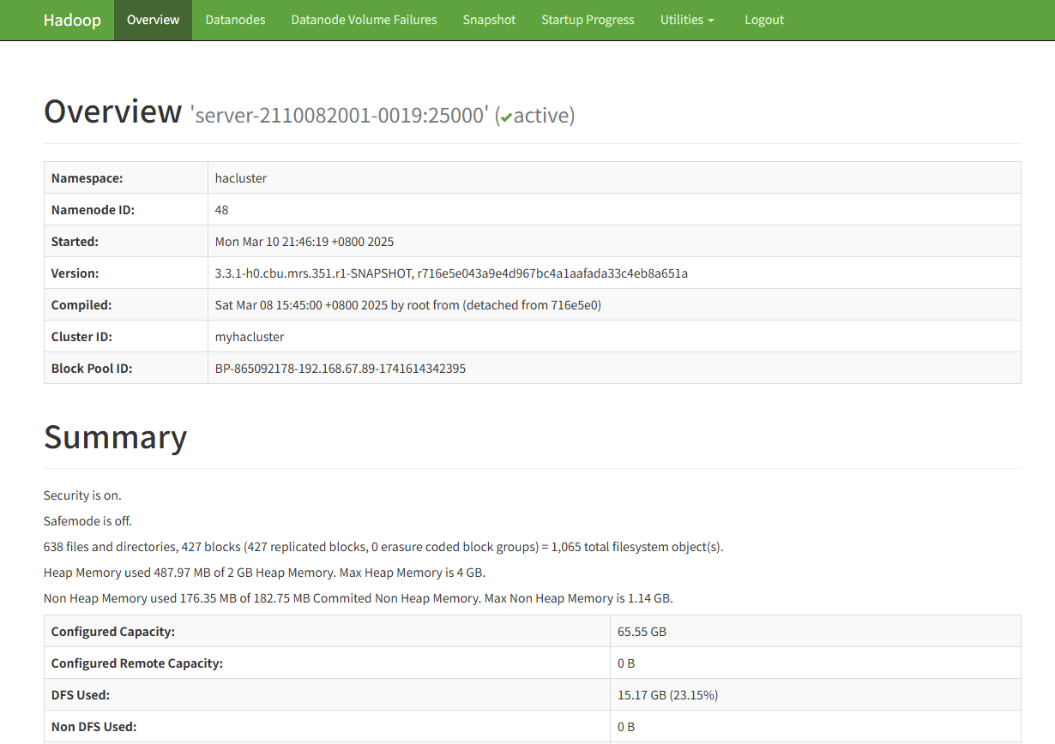Switch to the Datanodes tab
Viewport: 1055px width, 744px height.
coord(235,20)
